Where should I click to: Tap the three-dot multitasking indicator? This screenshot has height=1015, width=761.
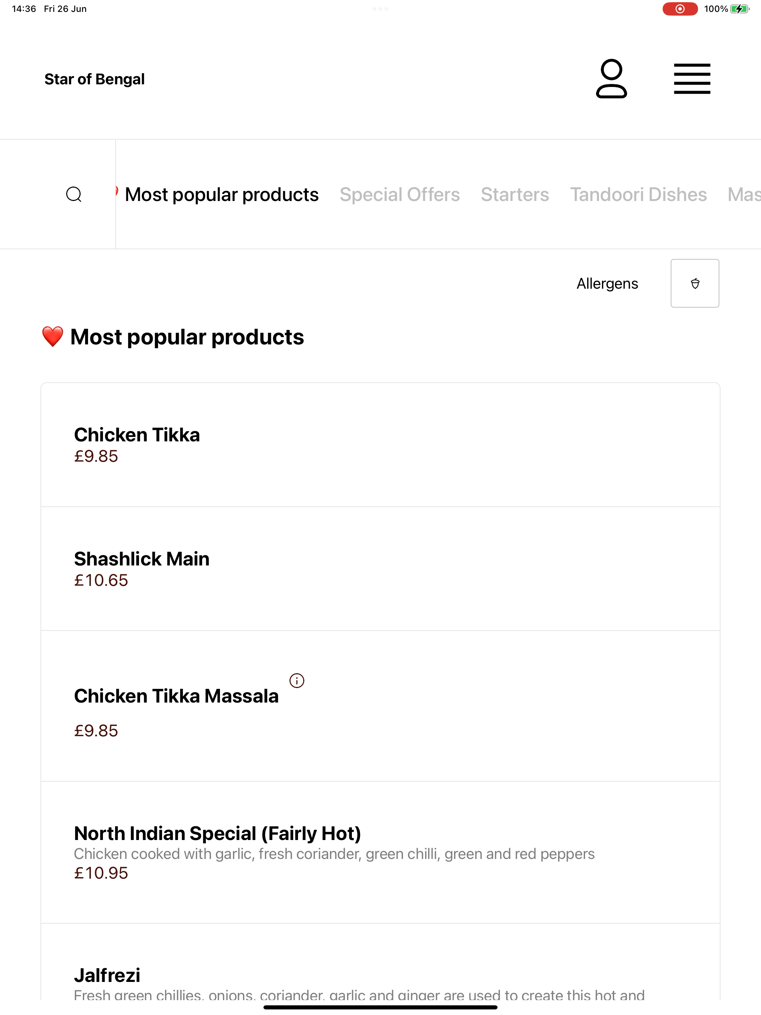[x=380, y=9]
